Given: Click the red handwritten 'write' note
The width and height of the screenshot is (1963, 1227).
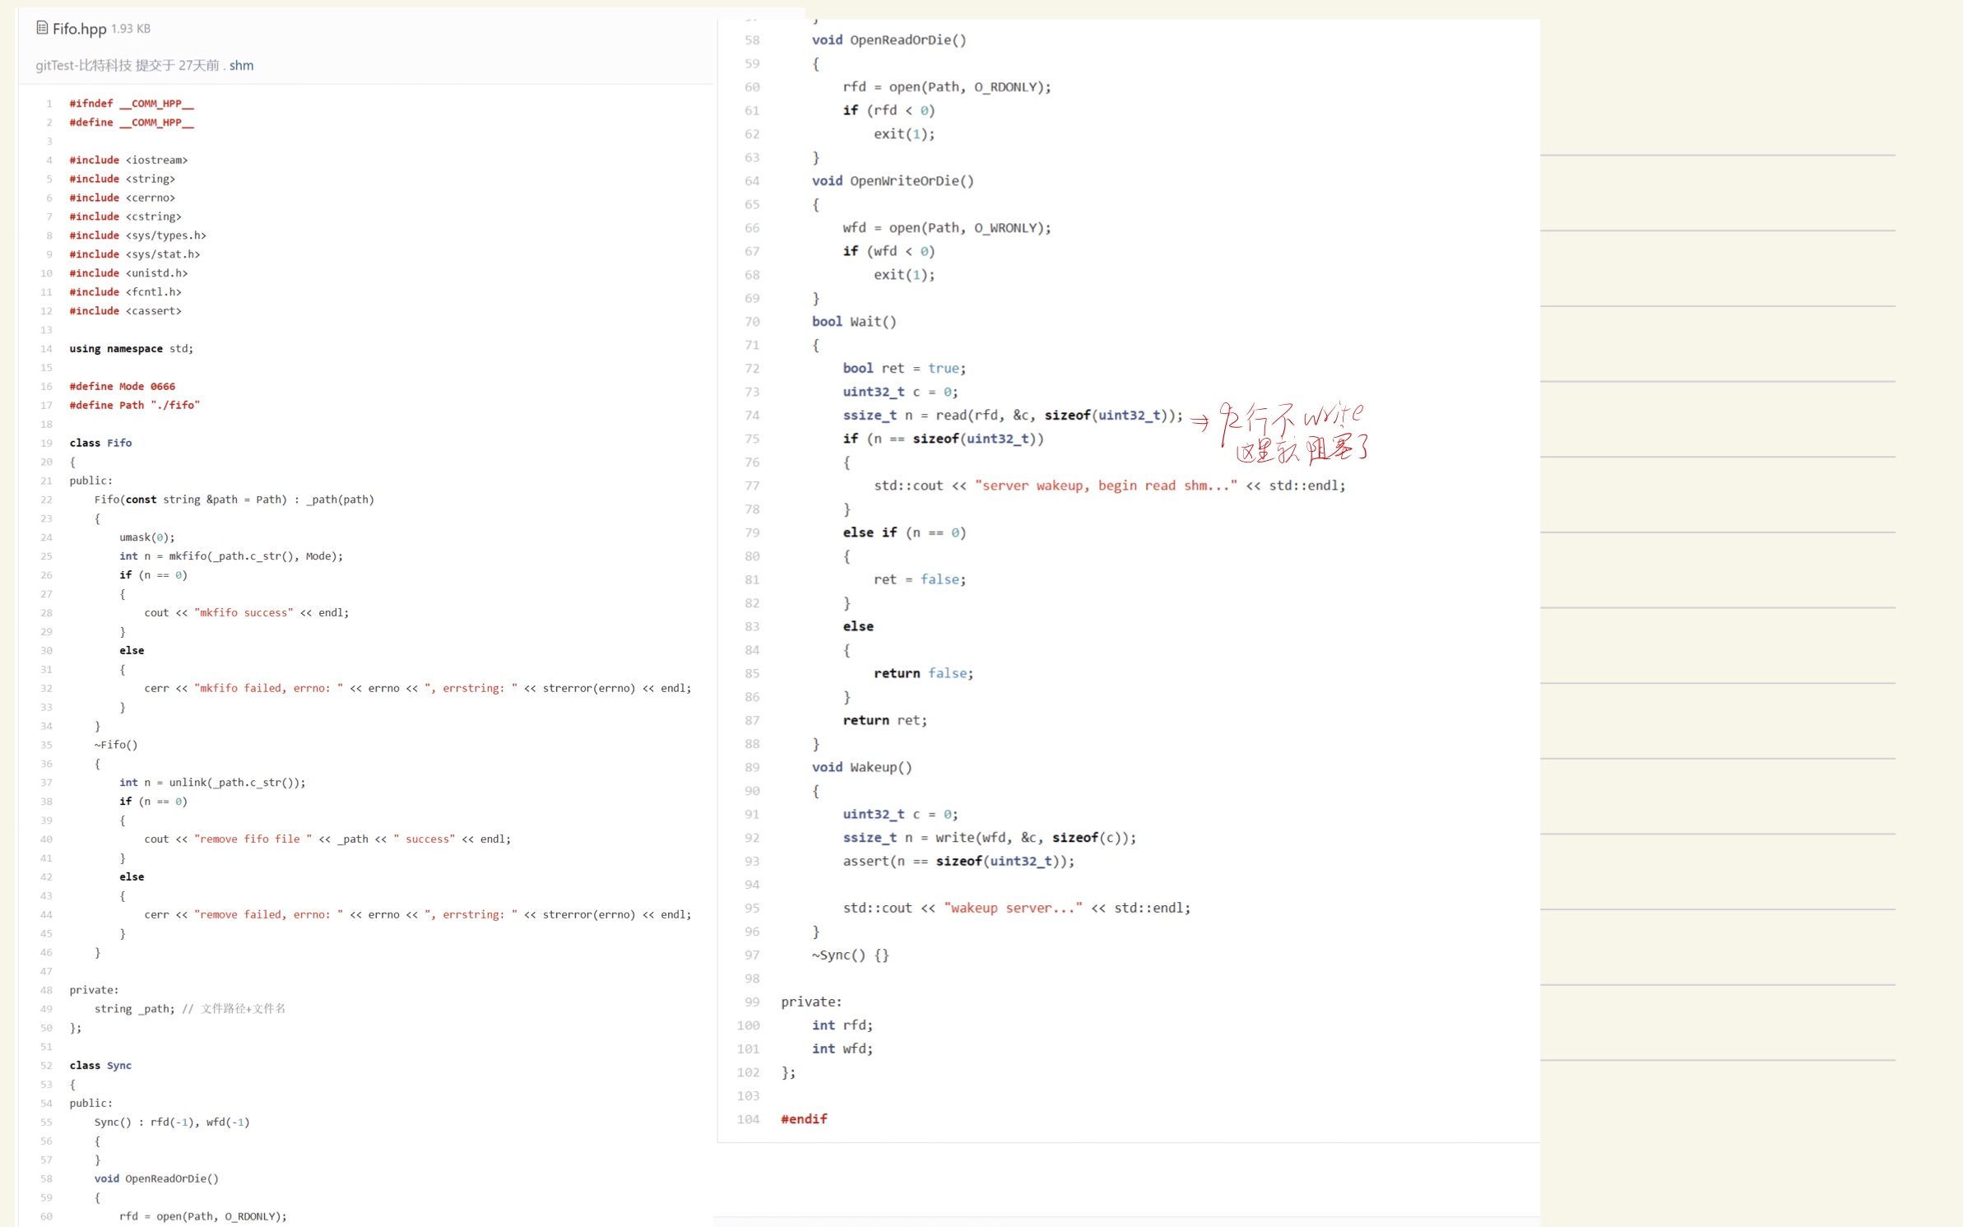Looking at the screenshot, I should pos(1333,414).
